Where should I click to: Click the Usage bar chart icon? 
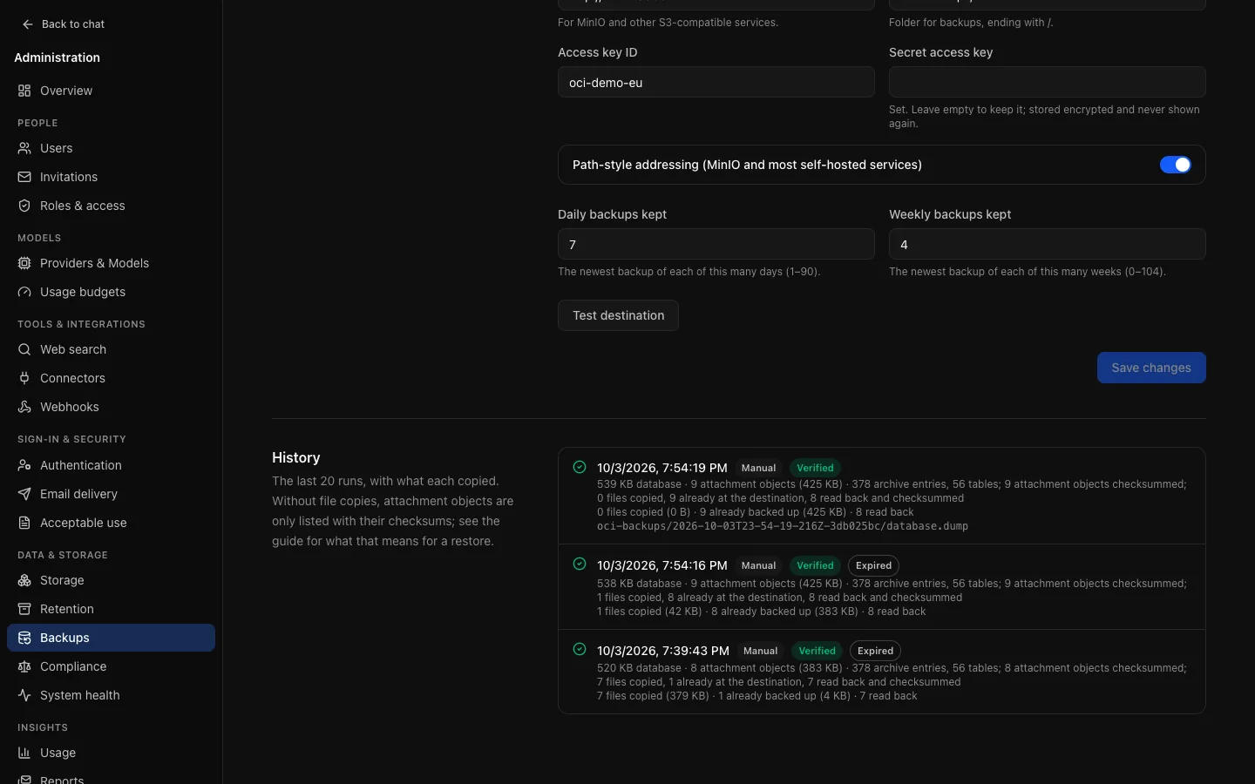[24, 753]
